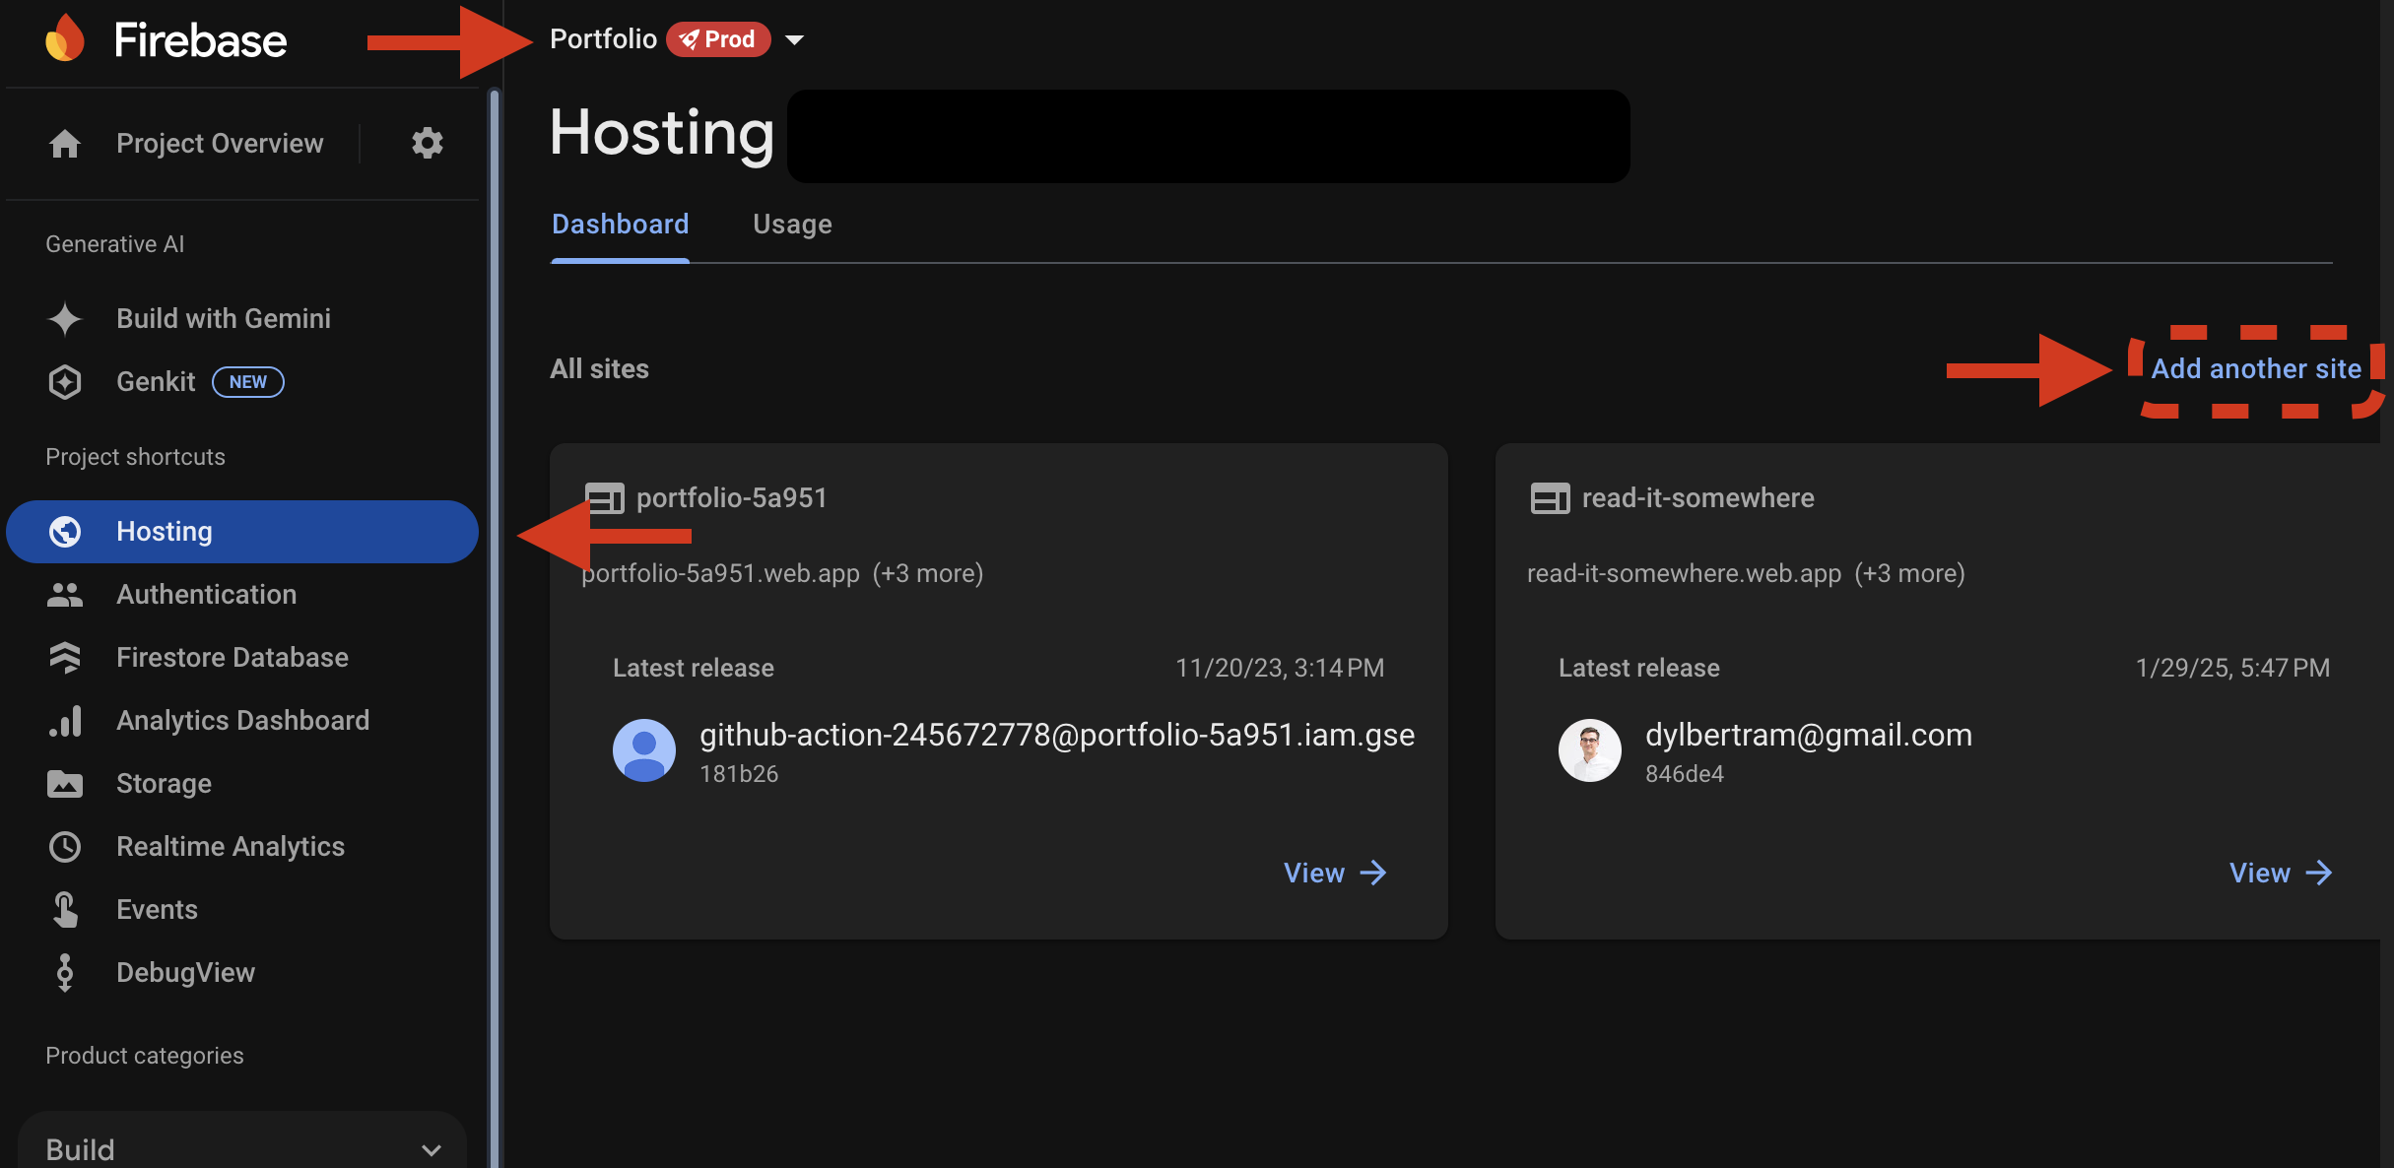Click the Firebase wordmark

click(x=200, y=40)
